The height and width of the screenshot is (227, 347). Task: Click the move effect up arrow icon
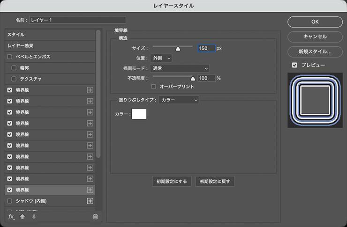[x=23, y=217]
